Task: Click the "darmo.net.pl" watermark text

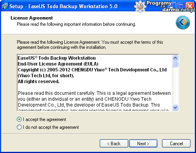Action: tap(179, 10)
